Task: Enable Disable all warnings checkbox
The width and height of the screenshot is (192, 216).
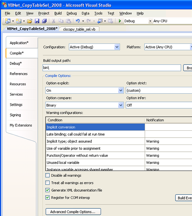Action: pyautogui.click(x=47, y=175)
